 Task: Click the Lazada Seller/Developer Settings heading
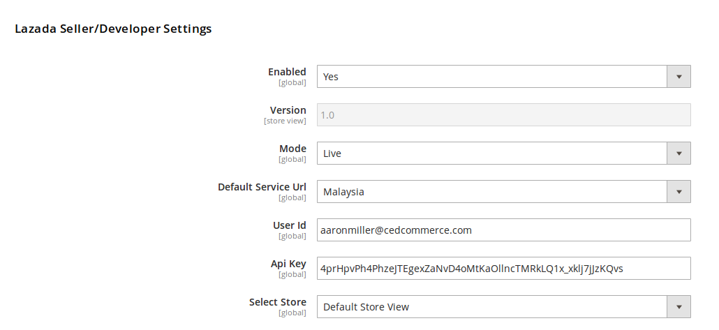(x=113, y=29)
